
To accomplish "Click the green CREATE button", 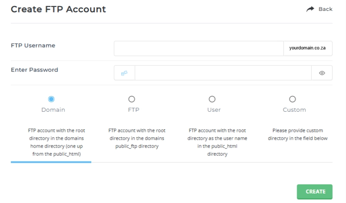I will pyautogui.click(x=314, y=192).
